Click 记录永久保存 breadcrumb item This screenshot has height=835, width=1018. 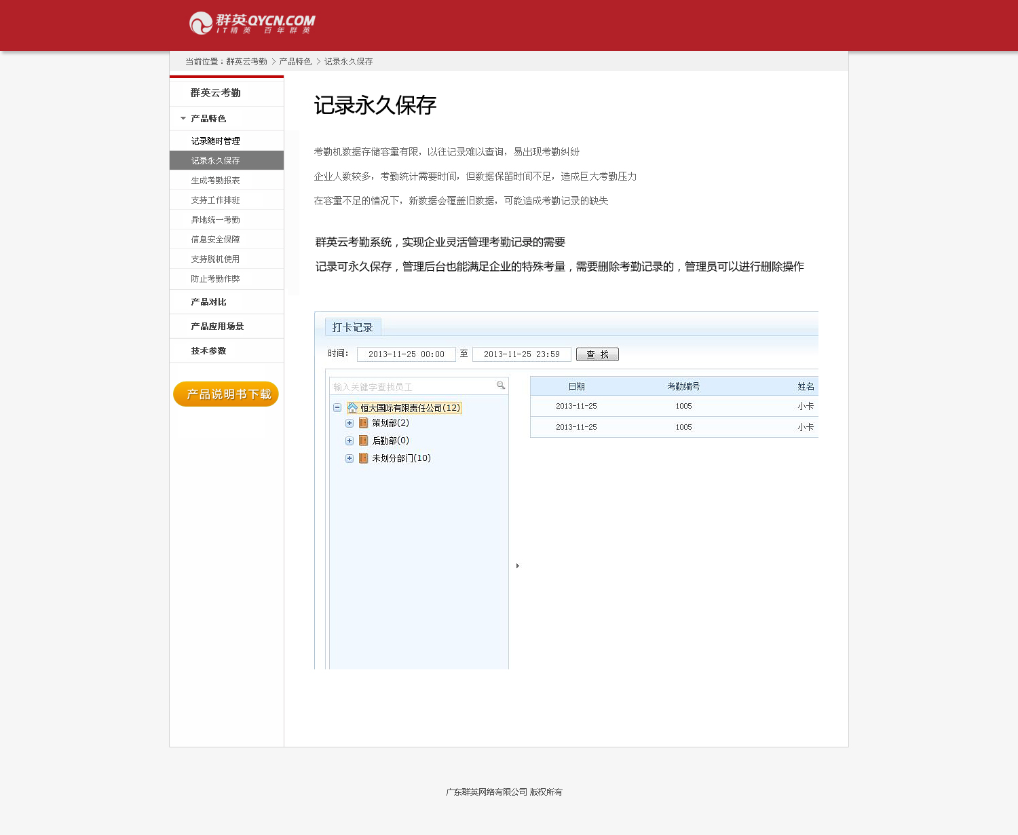tap(349, 61)
